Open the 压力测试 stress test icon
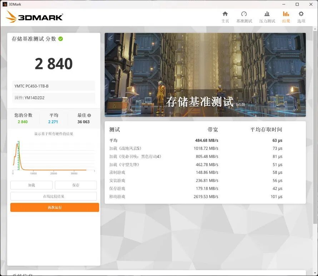This screenshot has width=318, height=276. pos(267,17)
